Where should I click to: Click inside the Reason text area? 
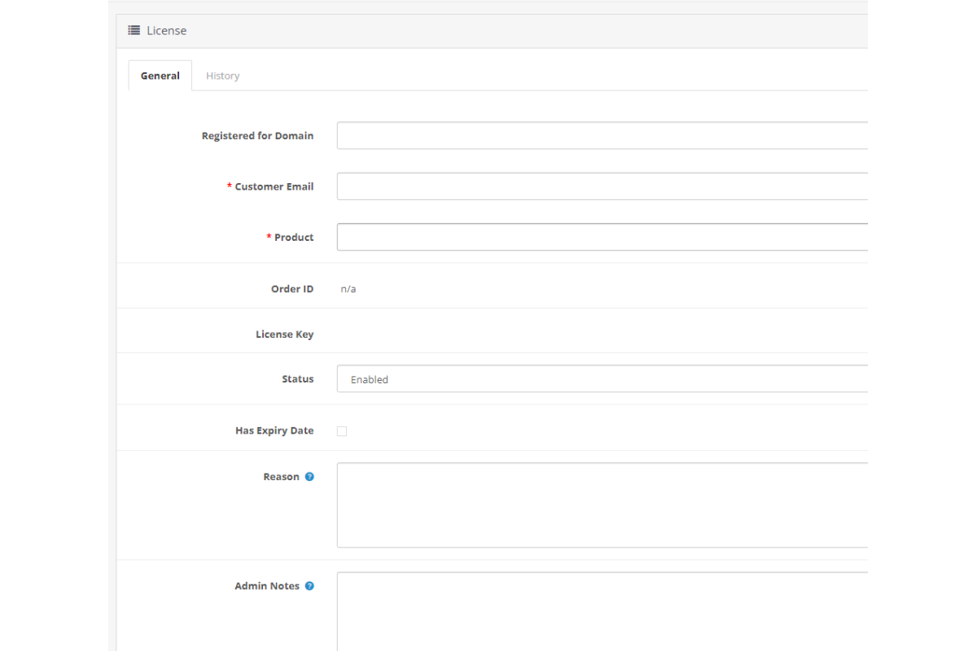(x=602, y=505)
